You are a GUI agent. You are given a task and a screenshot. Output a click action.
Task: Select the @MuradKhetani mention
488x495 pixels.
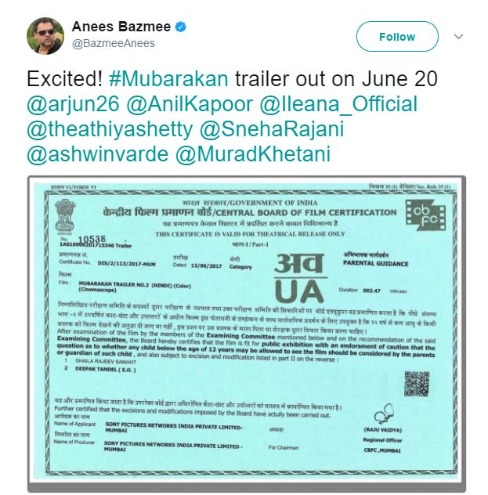pyautogui.click(x=251, y=154)
